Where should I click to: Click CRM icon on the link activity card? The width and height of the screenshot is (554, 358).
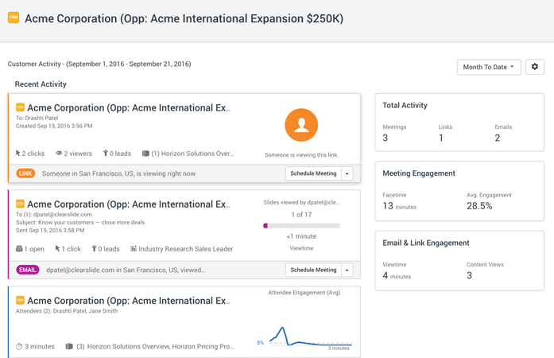click(20, 107)
